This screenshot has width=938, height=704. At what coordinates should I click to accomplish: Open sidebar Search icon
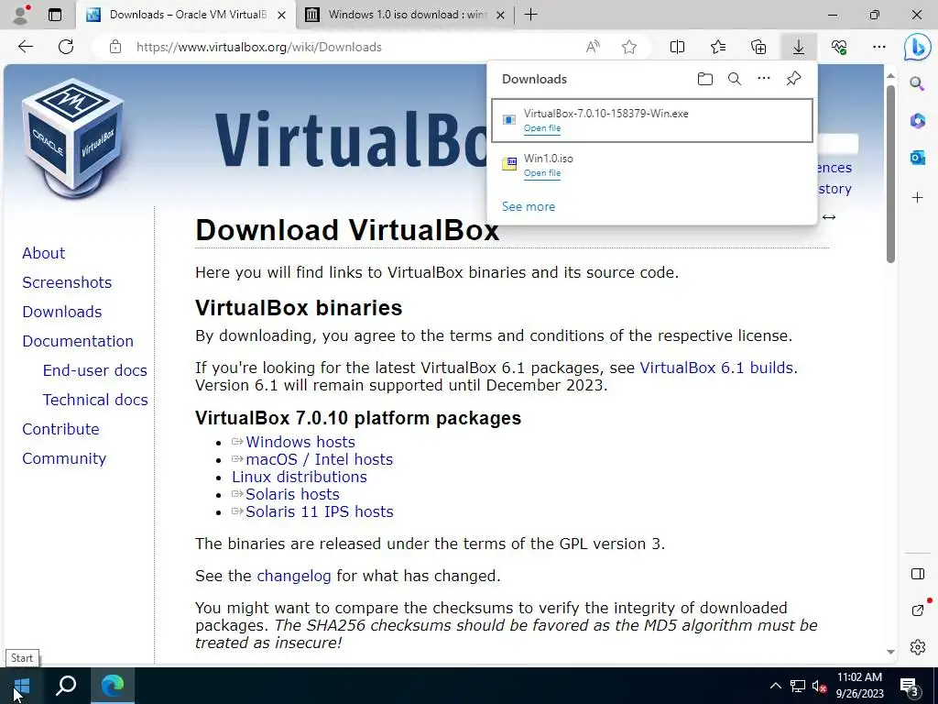click(x=917, y=83)
